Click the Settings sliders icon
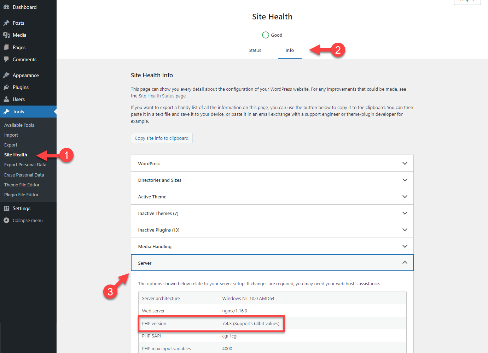This screenshot has height=353, width=488. coord(6,208)
